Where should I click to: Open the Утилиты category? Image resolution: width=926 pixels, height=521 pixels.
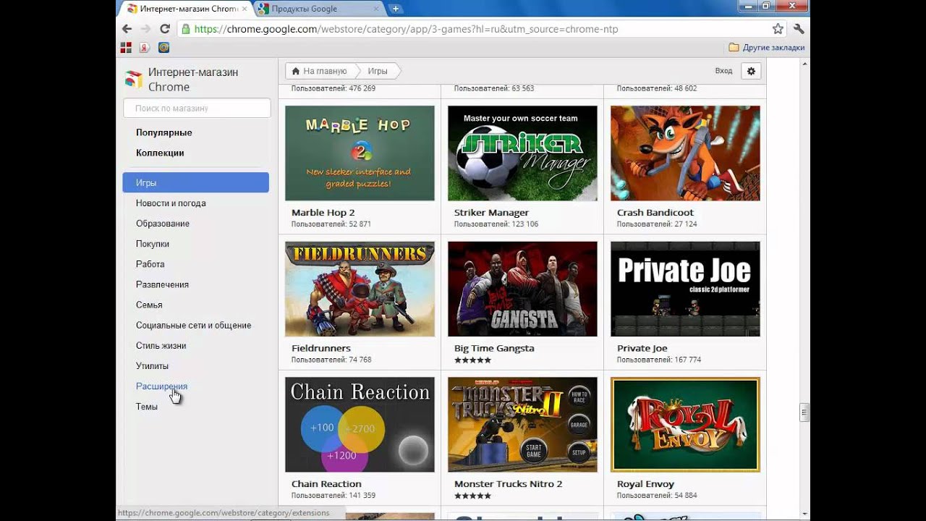pos(152,365)
